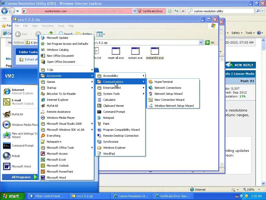Click All Programs in the Start menu
The image size is (266, 200).
[20, 177]
